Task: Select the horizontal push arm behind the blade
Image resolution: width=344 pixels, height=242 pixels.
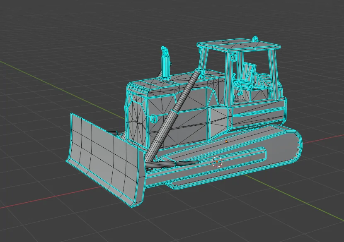Action: pos(173,164)
